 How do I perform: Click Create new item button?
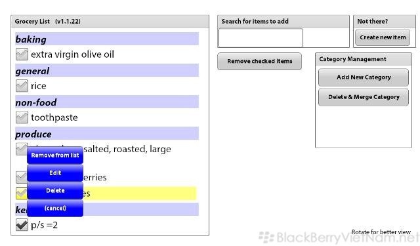click(x=383, y=37)
